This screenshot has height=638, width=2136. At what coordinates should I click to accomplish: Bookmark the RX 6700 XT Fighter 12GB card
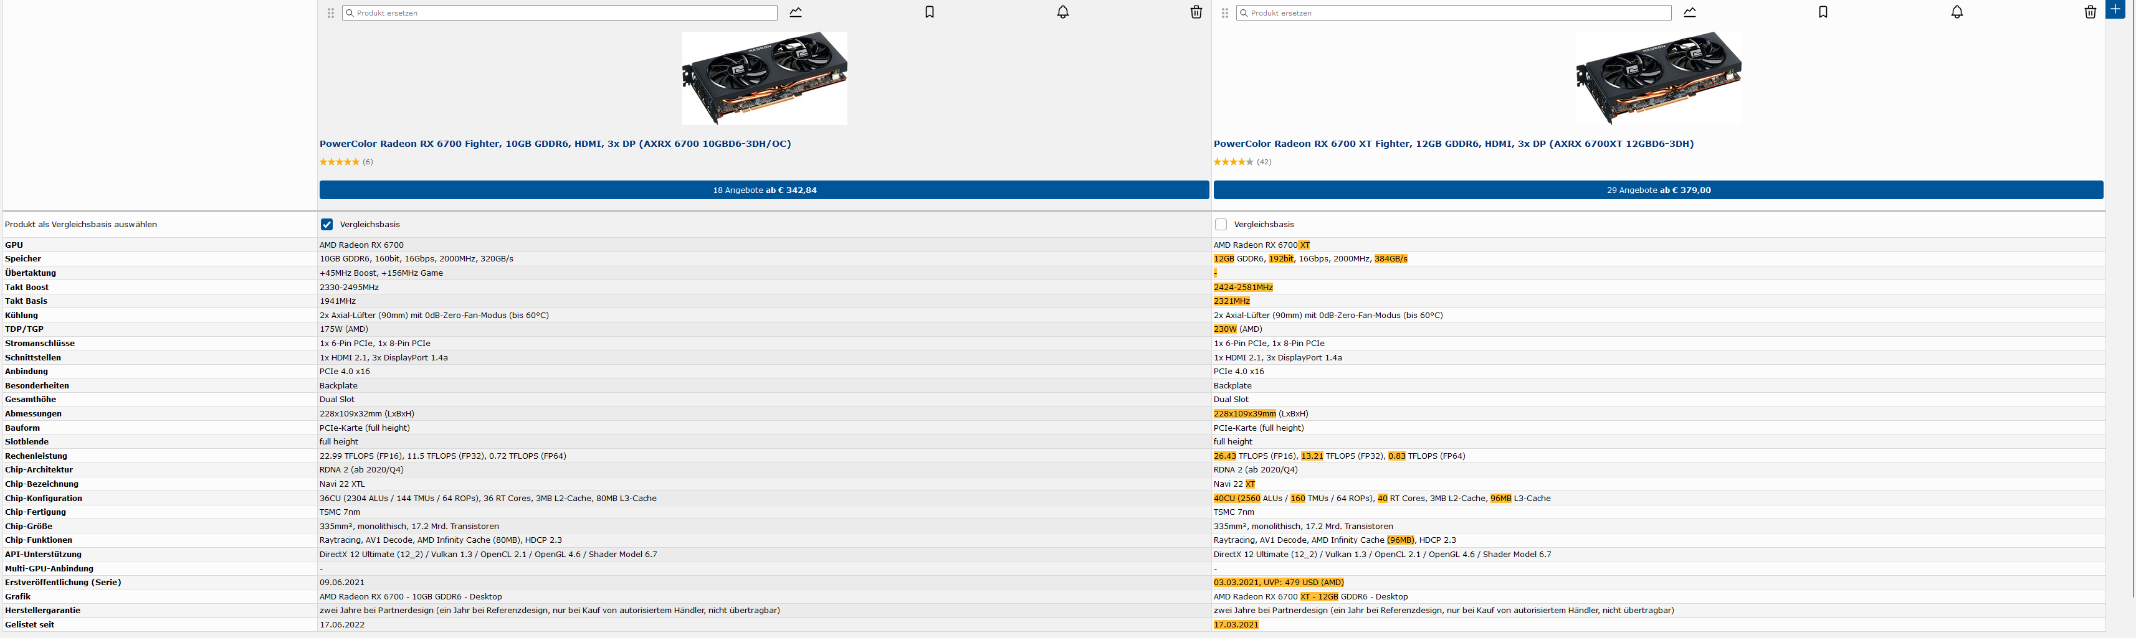point(1823,12)
